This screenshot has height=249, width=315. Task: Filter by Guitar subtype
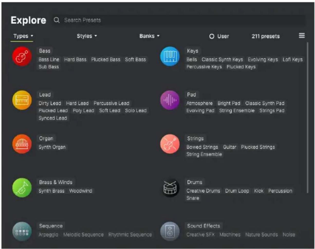point(229,147)
